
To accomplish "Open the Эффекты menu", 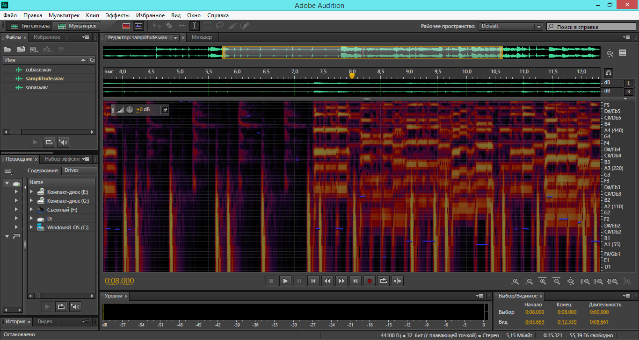I will point(117,15).
